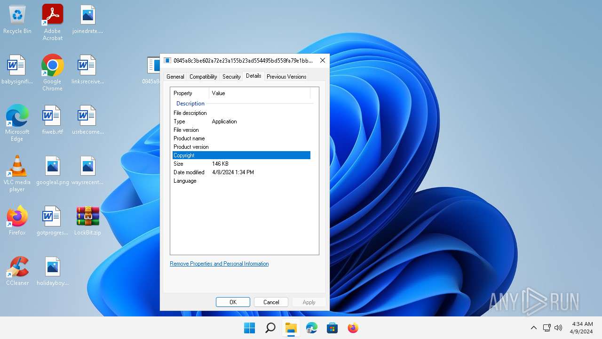
Task: Switch to the Compatibility tab
Action: click(203, 77)
